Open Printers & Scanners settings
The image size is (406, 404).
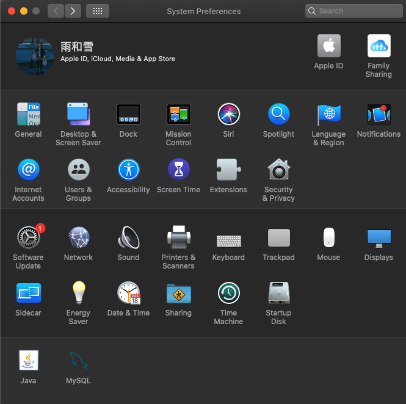179,237
